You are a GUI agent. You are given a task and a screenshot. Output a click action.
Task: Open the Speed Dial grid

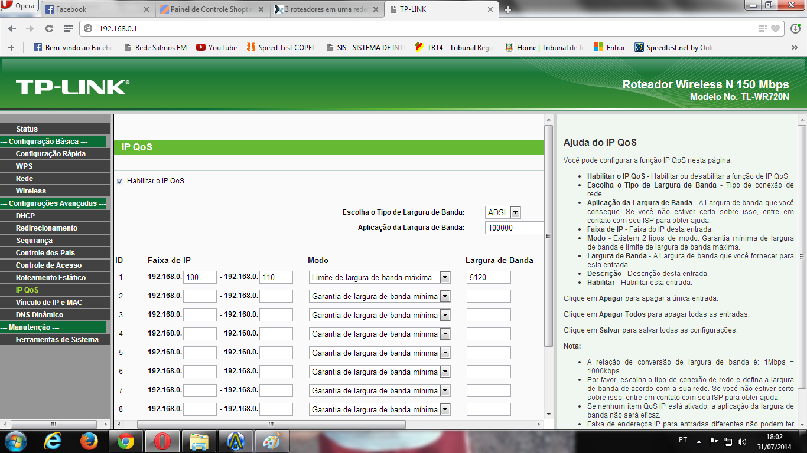coord(68,28)
